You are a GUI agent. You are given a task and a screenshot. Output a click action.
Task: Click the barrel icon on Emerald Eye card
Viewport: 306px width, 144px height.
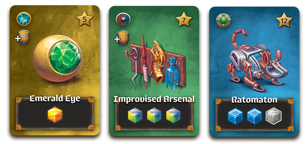(x=24, y=37)
